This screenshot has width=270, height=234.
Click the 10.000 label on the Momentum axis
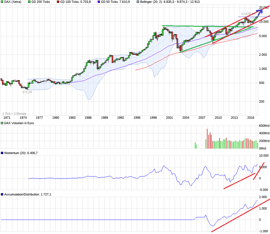pos(264,156)
